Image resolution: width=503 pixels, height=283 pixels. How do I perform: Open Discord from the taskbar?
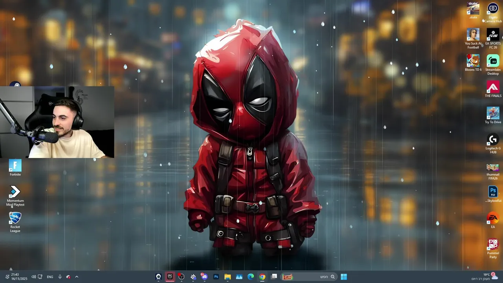click(204, 277)
